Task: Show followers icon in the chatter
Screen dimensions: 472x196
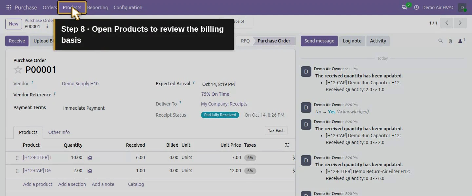Action: click(x=462, y=41)
